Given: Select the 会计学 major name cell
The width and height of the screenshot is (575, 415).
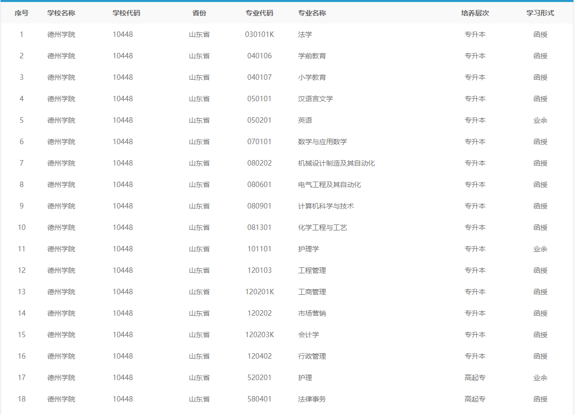Looking at the screenshot, I should point(308,335).
